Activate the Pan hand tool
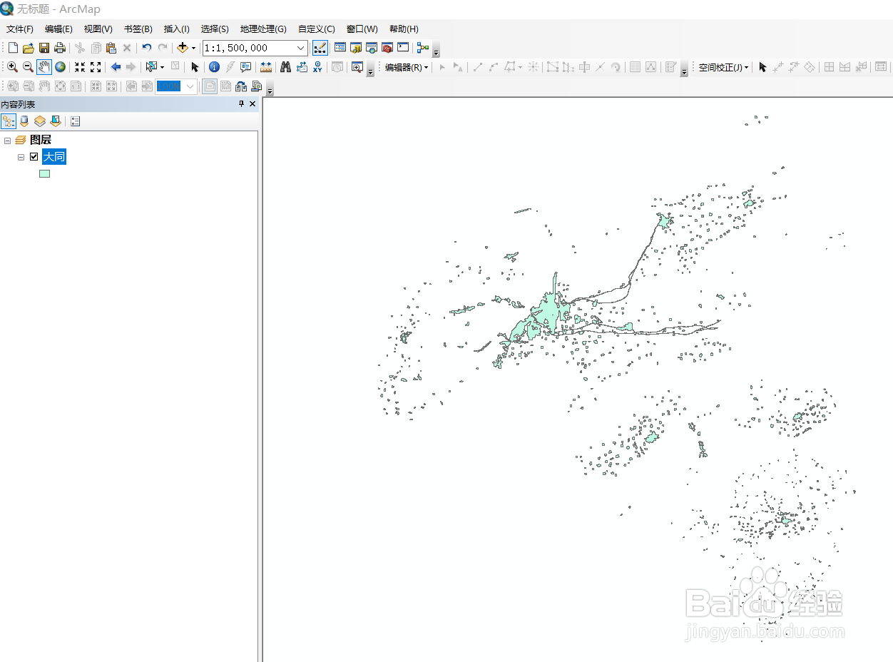 click(x=44, y=67)
